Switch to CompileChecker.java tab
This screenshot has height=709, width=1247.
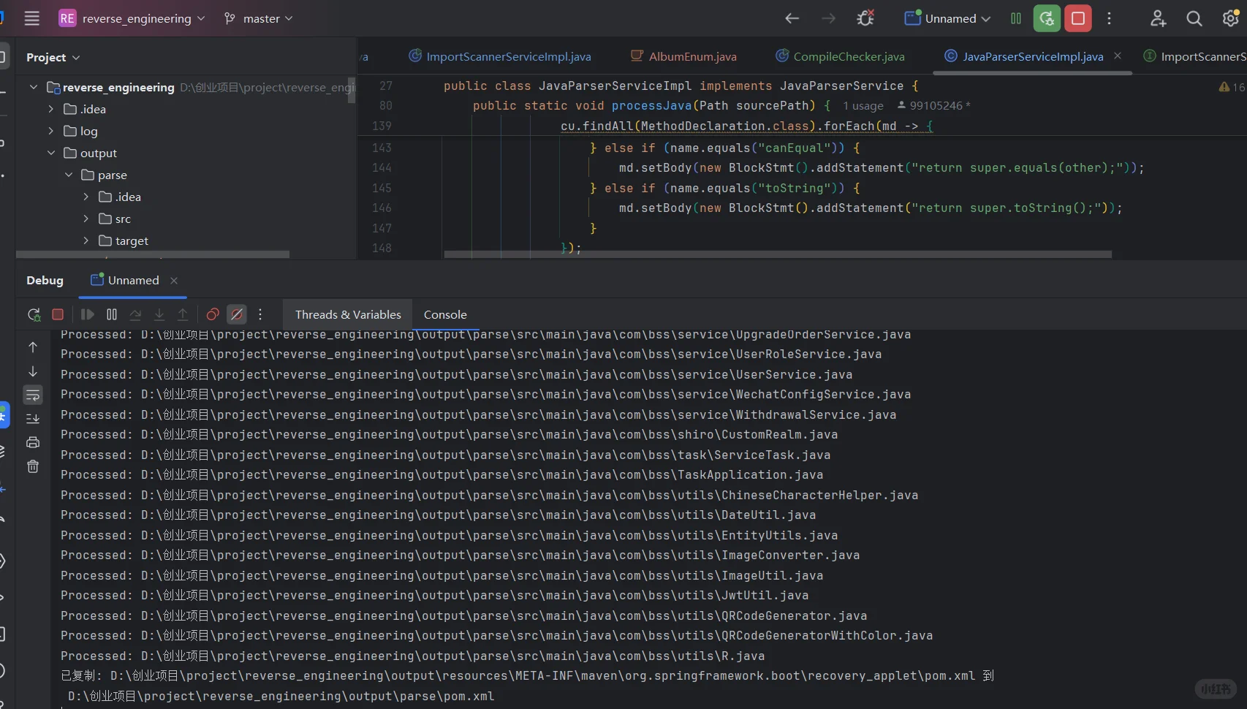click(x=840, y=56)
